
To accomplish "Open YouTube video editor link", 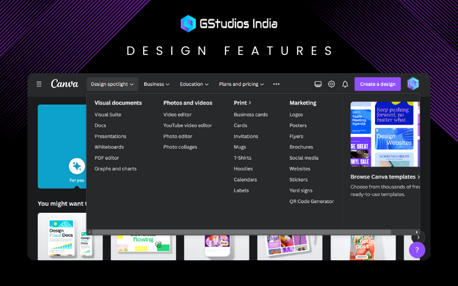I will click(188, 125).
